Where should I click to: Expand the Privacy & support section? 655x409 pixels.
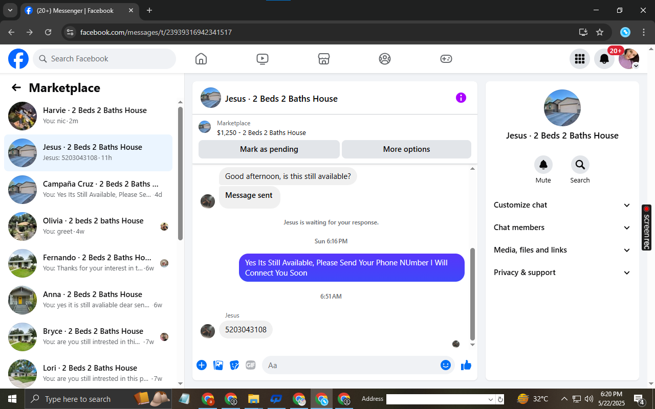(x=562, y=272)
